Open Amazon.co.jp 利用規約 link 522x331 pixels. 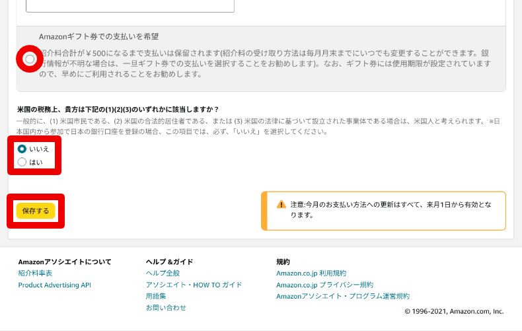tap(311, 273)
